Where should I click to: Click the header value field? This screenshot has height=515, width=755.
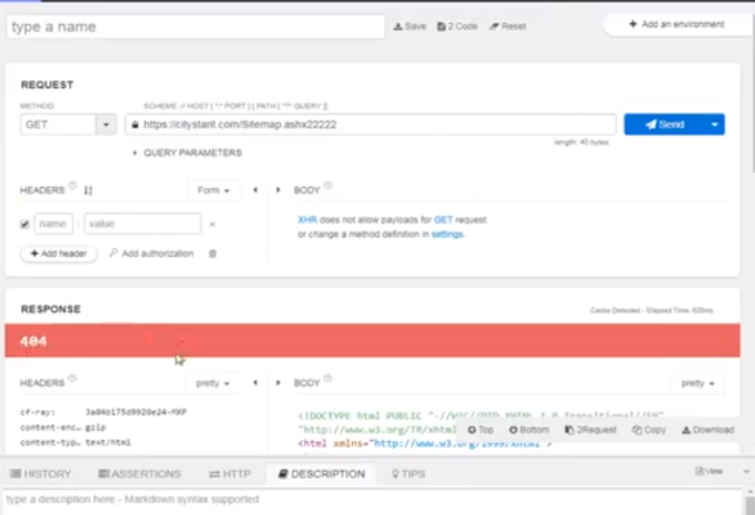pyautogui.click(x=143, y=223)
